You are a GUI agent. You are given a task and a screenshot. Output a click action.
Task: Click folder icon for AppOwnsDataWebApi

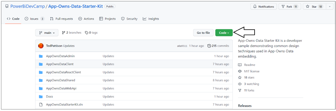click(41, 89)
